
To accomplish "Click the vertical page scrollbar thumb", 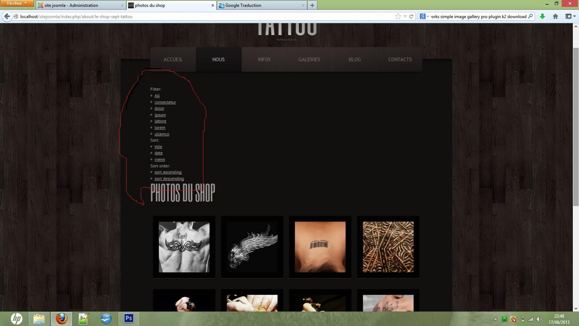I will tap(576, 127).
